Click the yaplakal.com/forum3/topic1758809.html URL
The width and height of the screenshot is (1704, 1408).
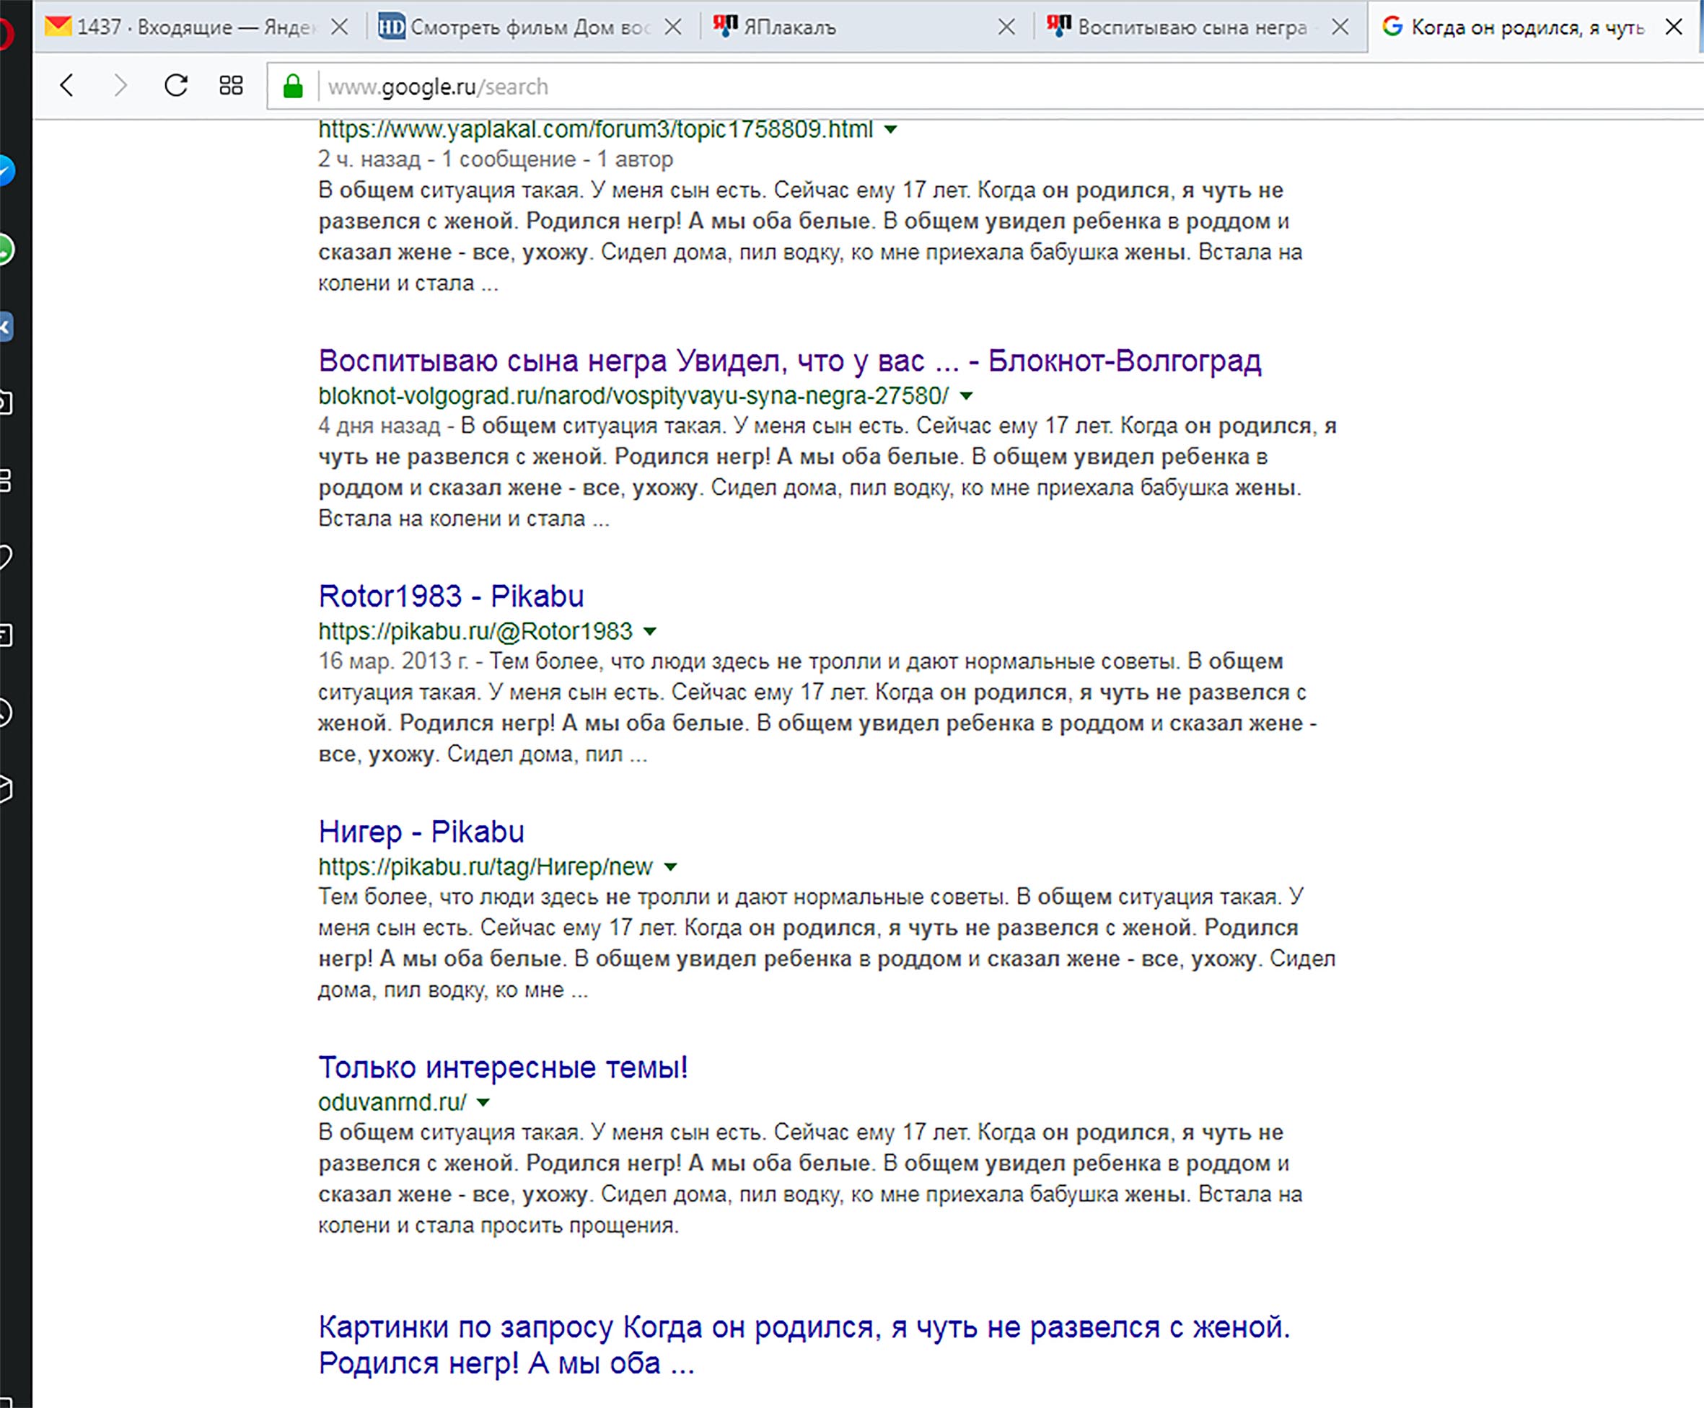tap(595, 130)
